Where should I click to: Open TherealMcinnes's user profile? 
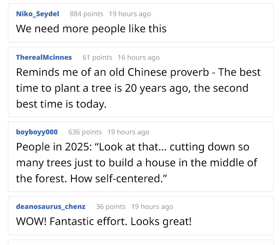point(44,57)
